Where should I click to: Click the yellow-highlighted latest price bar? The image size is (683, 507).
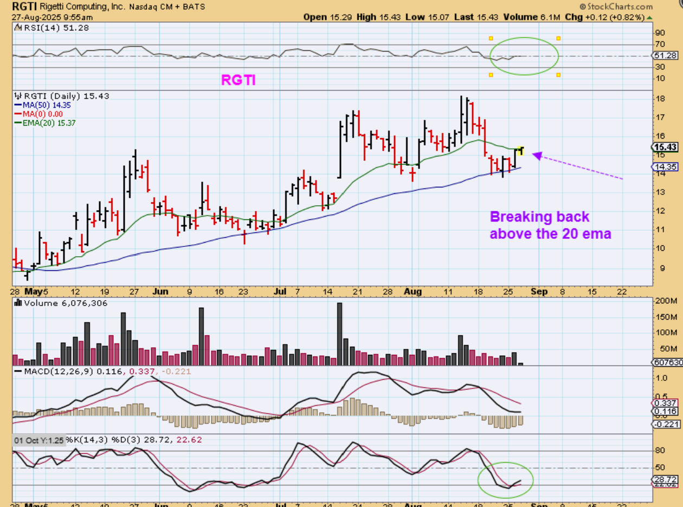point(521,151)
